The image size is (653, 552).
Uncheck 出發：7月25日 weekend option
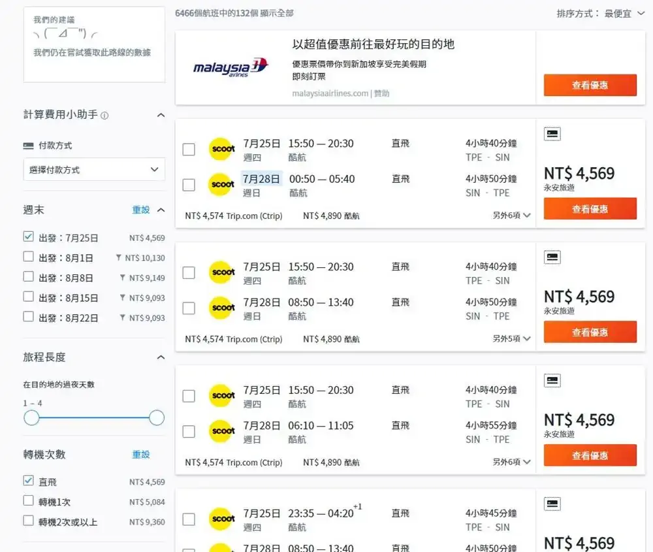pyautogui.click(x=28, y=236)
